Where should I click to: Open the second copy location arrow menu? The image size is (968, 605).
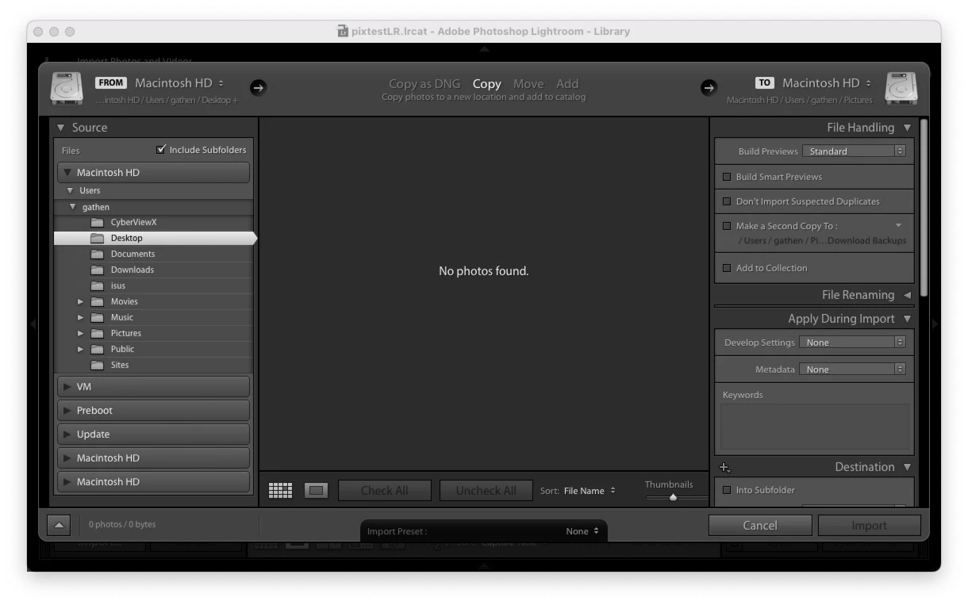[898, 226]
